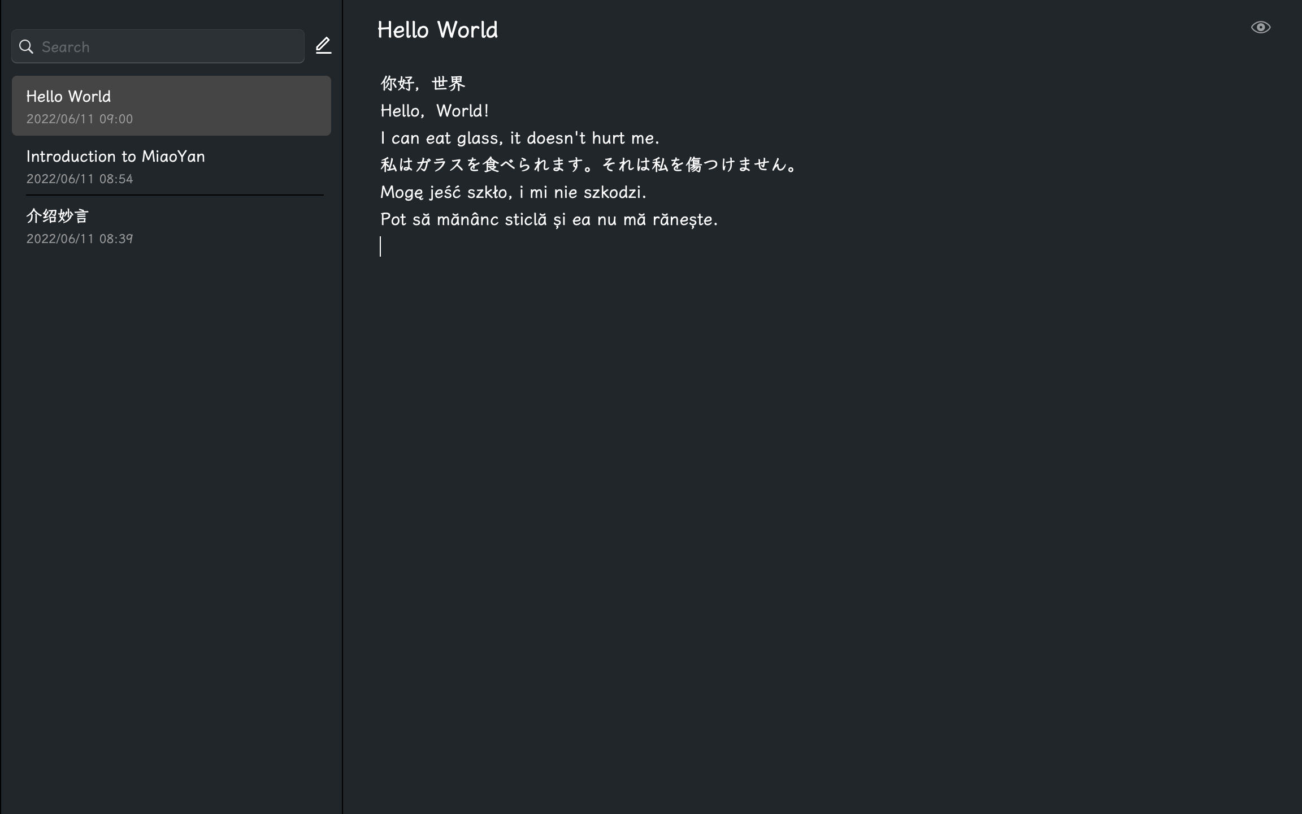The image size is (1302, 814).
Task: Open the 介绍妙言 note
Action: [171, 226]
